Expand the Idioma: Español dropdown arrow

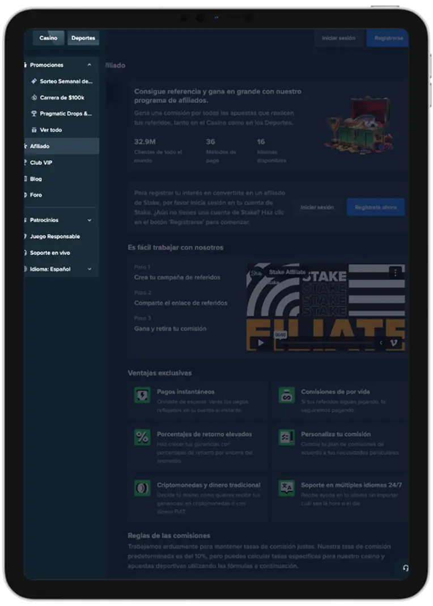90,269
